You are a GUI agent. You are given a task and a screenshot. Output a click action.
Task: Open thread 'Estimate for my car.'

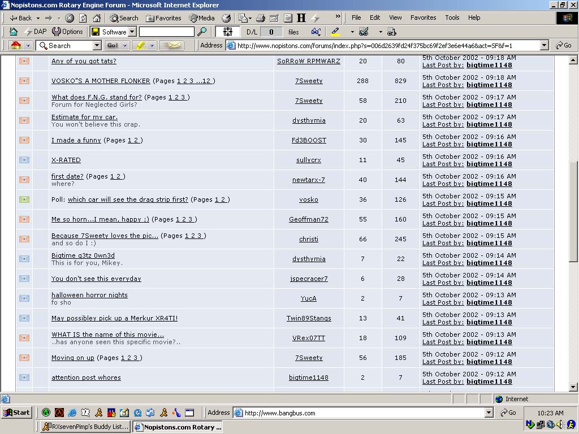coord(84,117)
